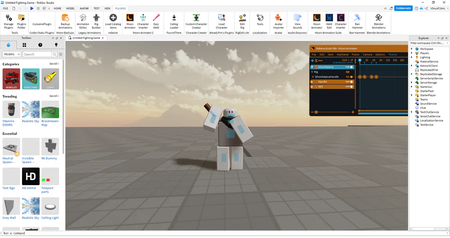Image resolution: width=450 pixels, height=238 pixels.
Task: Click zoom-in plus on timeline slider
Action: coord(352,112)
